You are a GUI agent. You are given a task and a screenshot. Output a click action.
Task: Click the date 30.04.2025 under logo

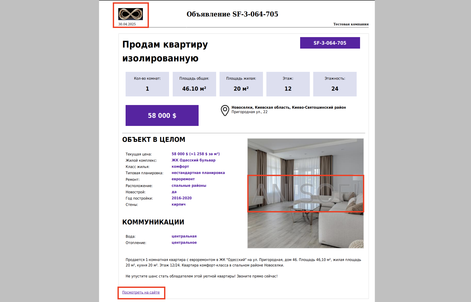(x=127, y=24)
